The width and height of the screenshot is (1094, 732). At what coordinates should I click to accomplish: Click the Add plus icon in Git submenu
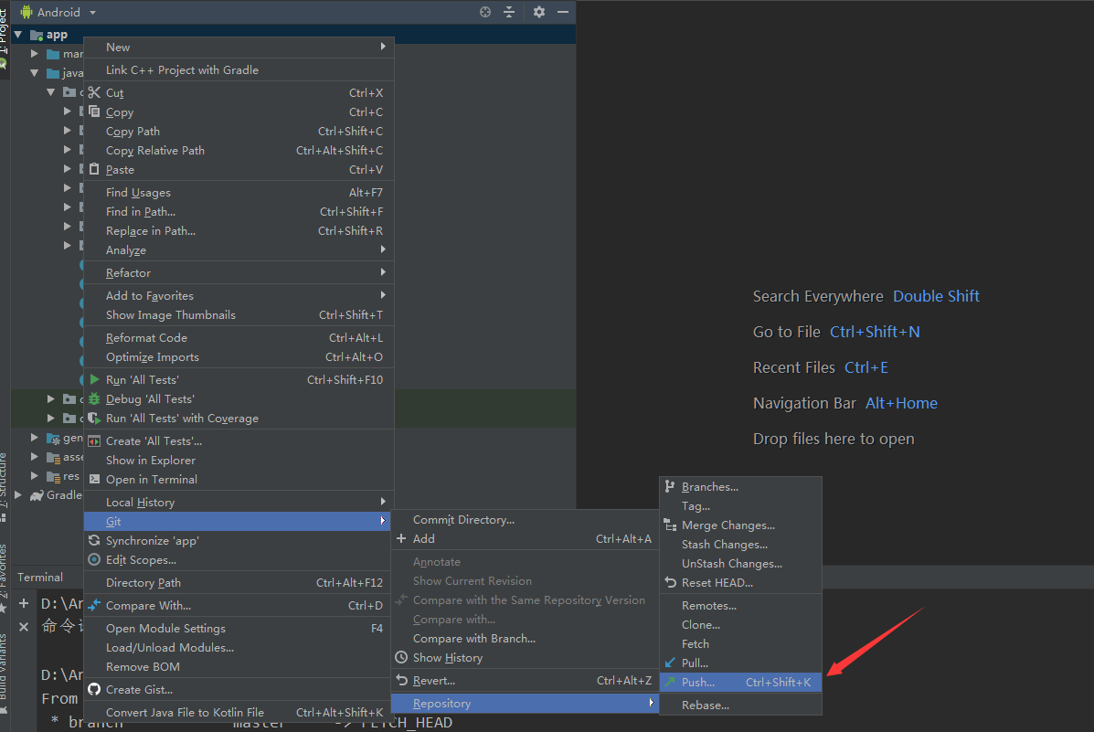pos(401,538)
